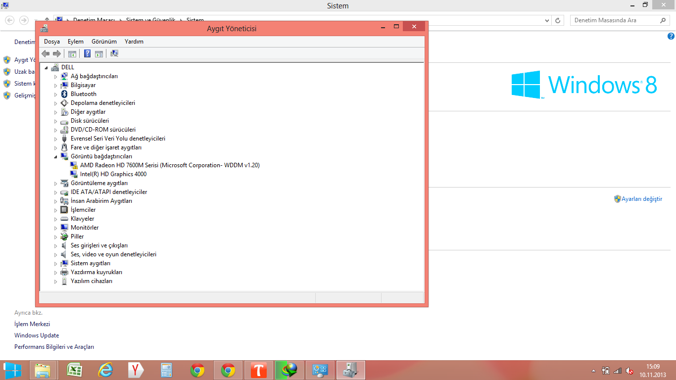Open the Yardım menu
This screenshot has width=676, height=380.
point(134,42)
